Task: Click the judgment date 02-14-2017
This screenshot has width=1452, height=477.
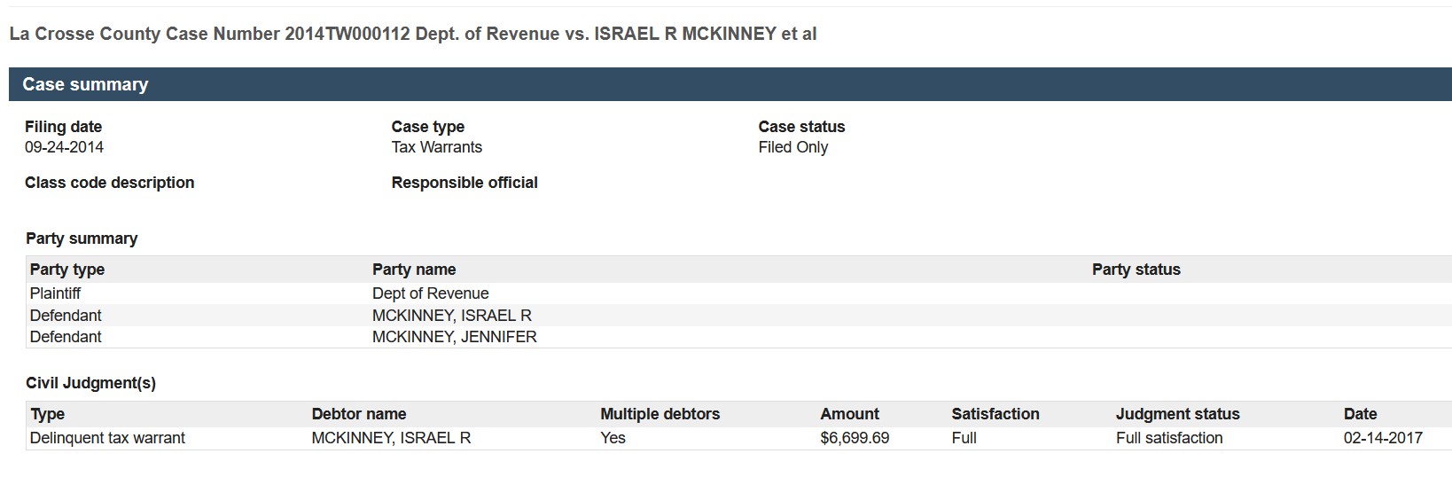Action: [1383, 438]
